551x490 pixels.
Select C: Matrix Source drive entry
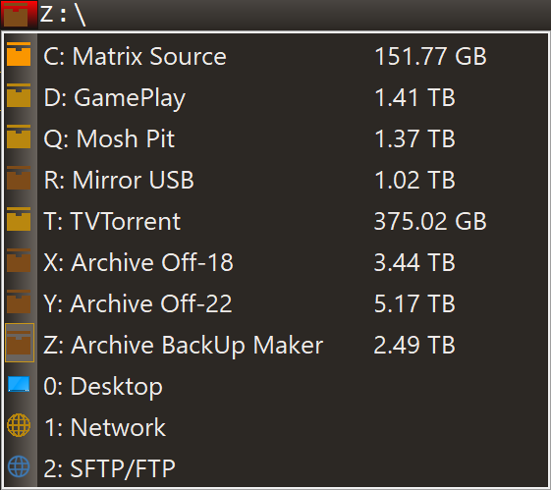coord(276,56)
